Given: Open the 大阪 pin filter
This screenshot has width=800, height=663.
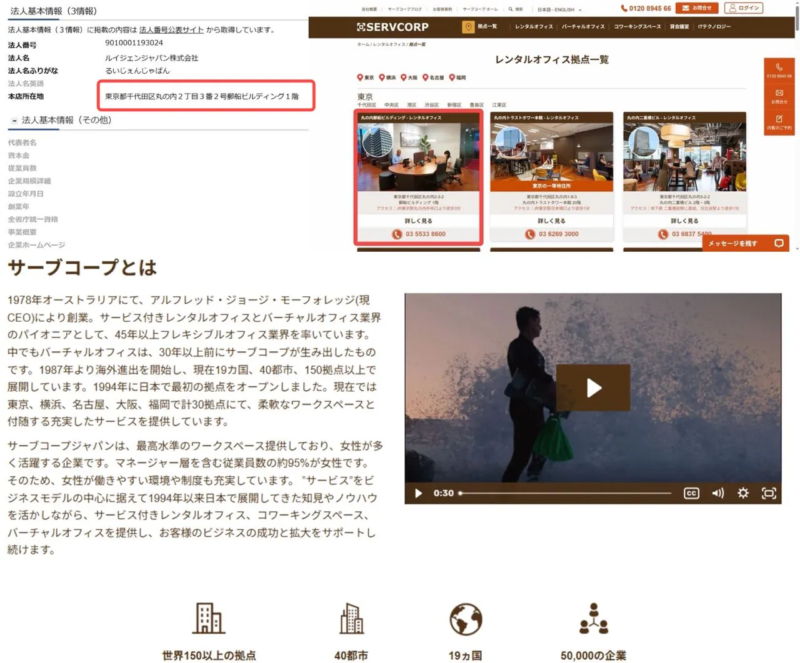Looking at the screenshot, I should (x=409, y=77).
